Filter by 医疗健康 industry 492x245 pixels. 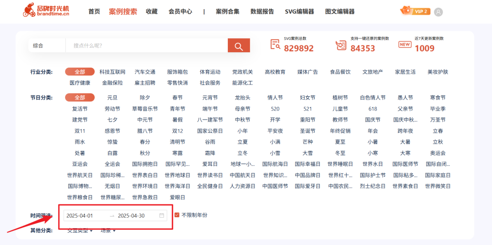[x=80, y=83]
